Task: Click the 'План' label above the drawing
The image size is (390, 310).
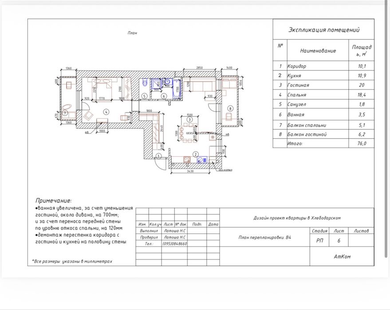Action: click(132, 33)
